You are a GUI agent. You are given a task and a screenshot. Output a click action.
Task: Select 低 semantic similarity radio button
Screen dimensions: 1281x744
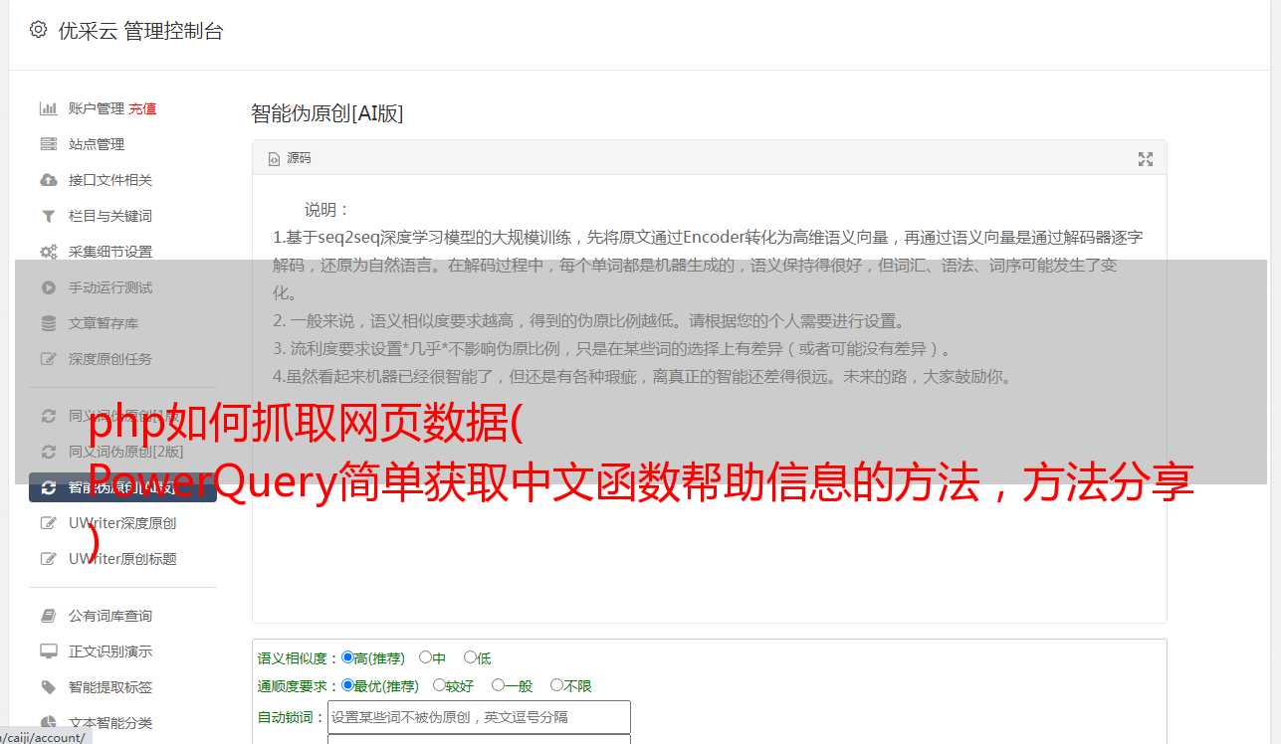pyautogui.click(x=470, y=657)
